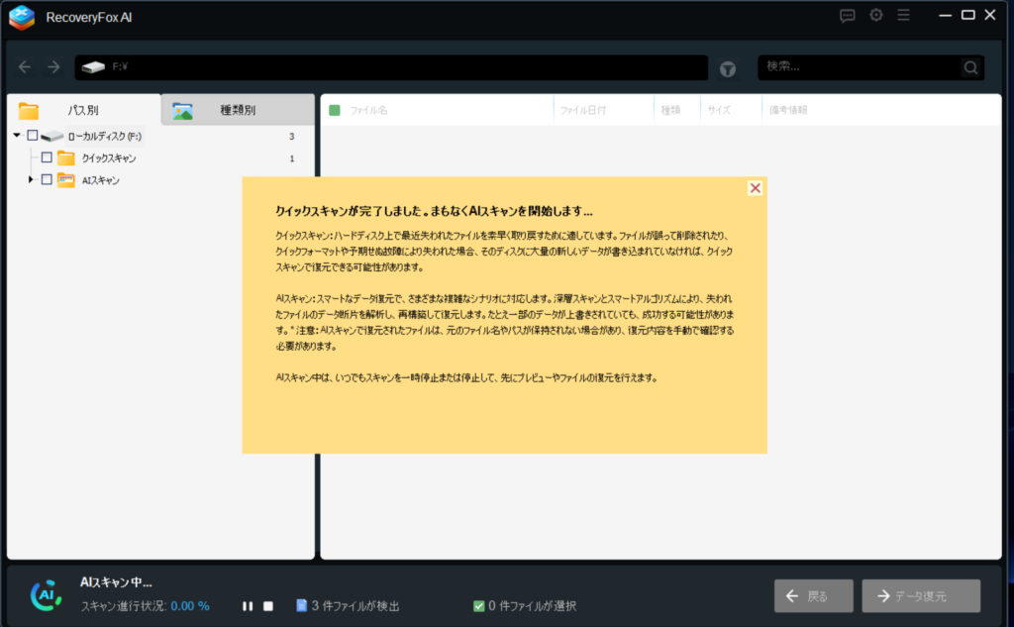
Task: Check the ローカルディスク (F:) checkbox
Action: (33, 136)
